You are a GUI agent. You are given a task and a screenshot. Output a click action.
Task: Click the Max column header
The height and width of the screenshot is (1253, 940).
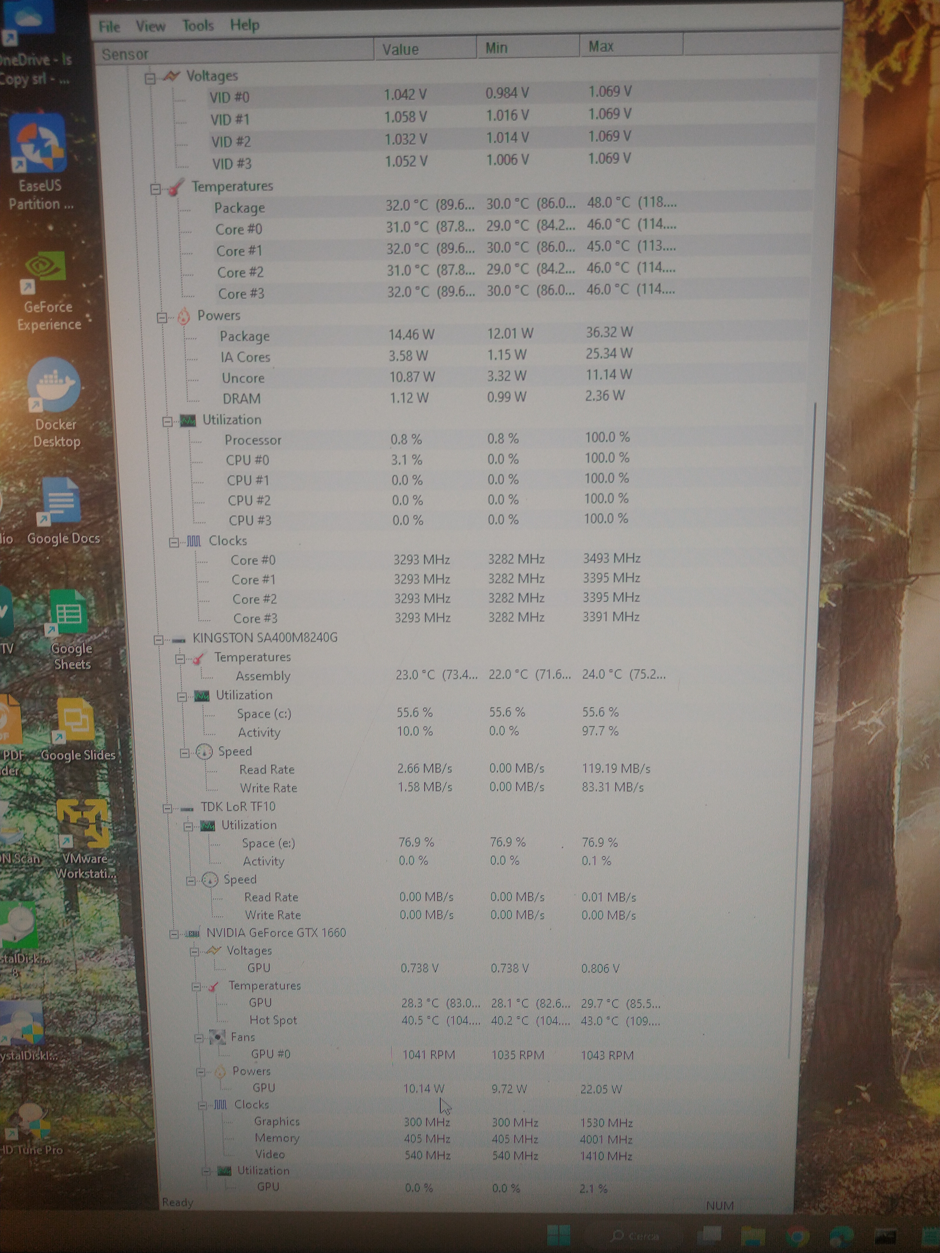[x=631, y=45]
